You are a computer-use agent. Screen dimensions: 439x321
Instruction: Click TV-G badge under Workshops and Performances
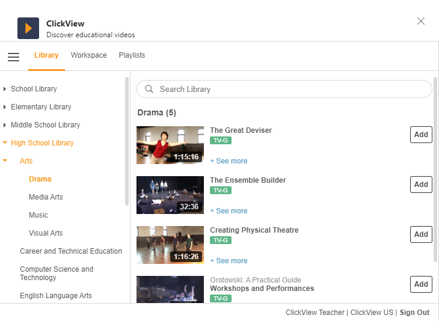click(221, 298)
